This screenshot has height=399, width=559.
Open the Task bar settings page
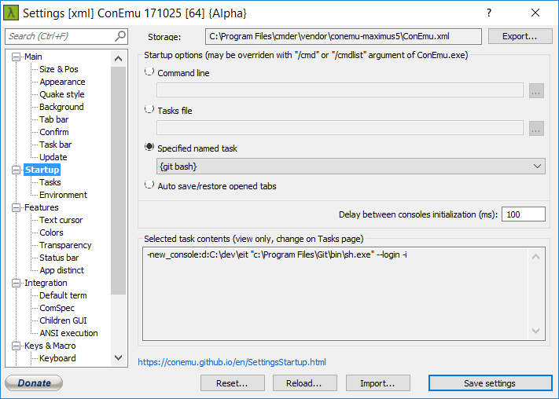tap(56, 145)
